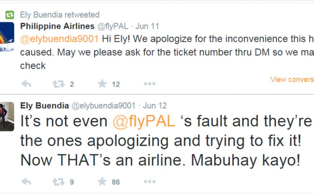Open the bold Ely Buendia author name

[x=45, y=106]
